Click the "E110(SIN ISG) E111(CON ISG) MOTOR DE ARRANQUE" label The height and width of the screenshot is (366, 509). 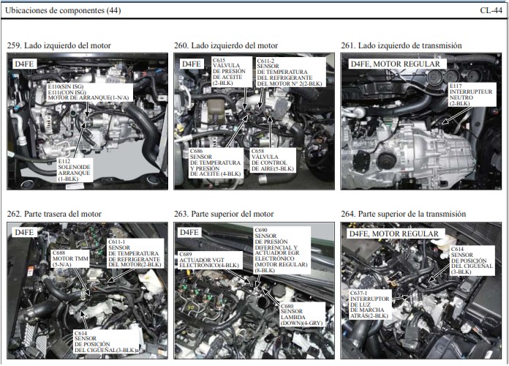point(89,92)
